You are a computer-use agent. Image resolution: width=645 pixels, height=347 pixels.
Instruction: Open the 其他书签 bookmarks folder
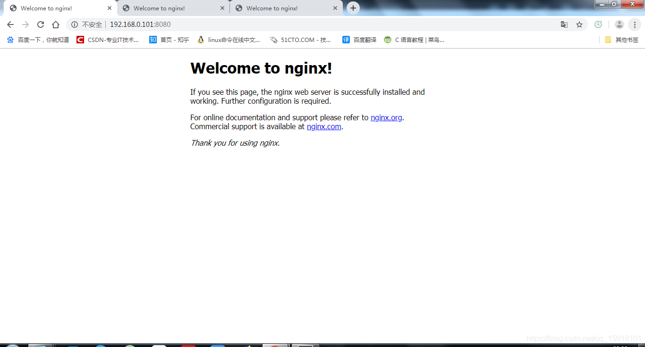(622, 40)
